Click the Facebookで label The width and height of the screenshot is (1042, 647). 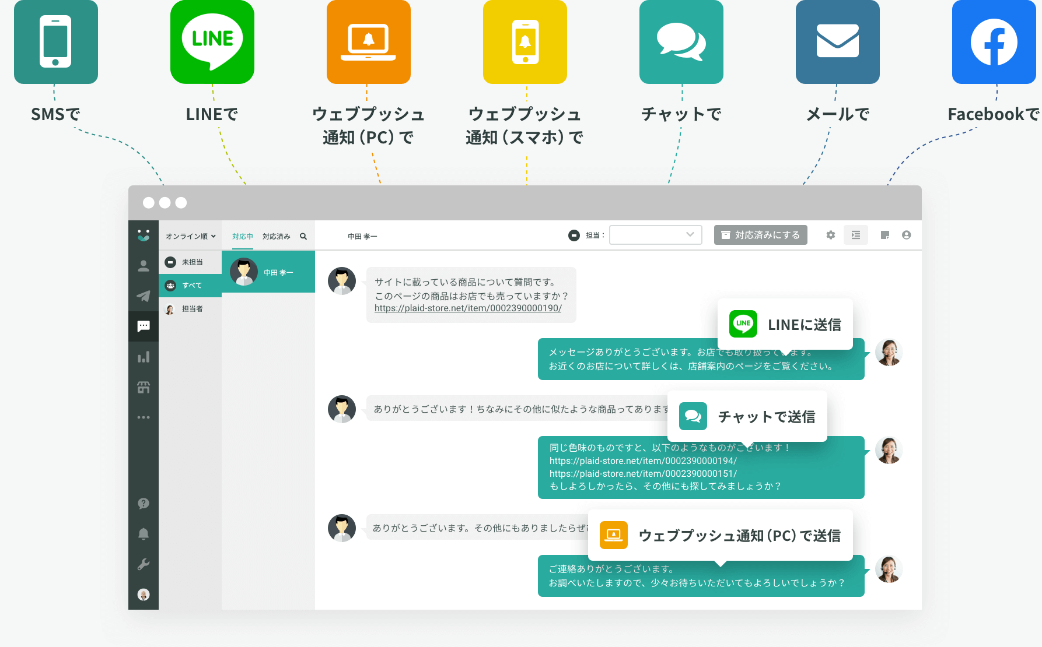(x=994, y=114)
